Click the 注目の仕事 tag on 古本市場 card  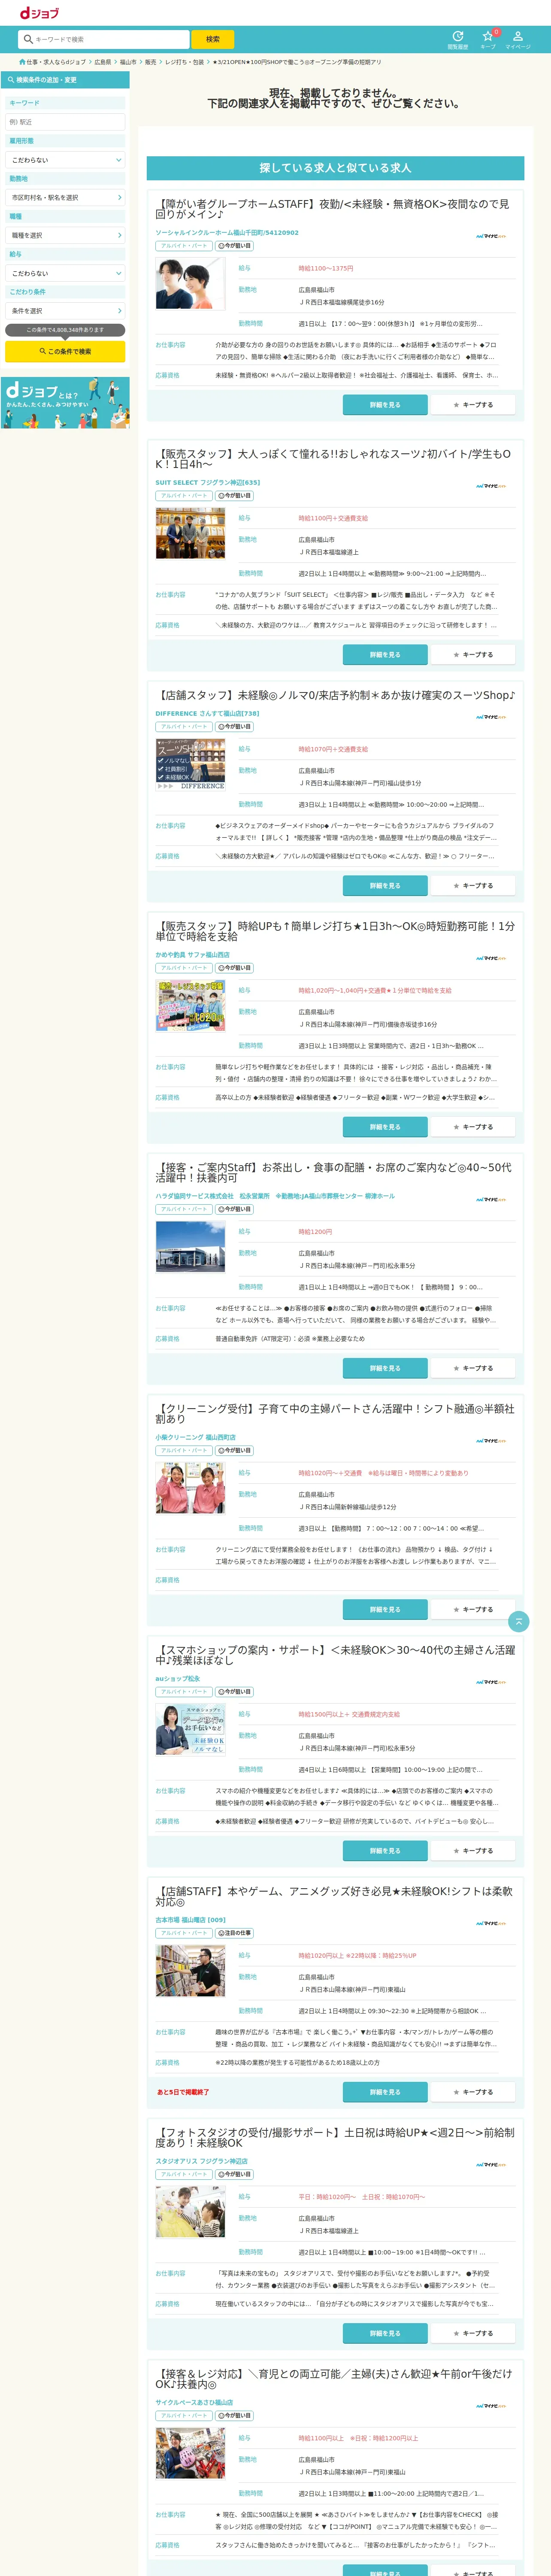click(x=234, y=1933)
